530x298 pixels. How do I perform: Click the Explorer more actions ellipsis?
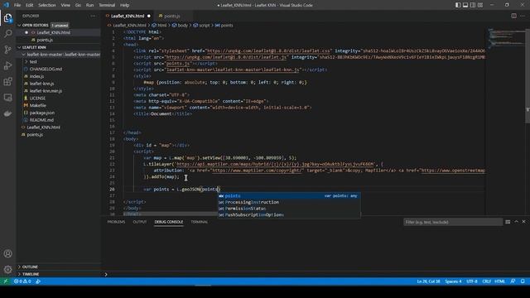pos(93,16)
